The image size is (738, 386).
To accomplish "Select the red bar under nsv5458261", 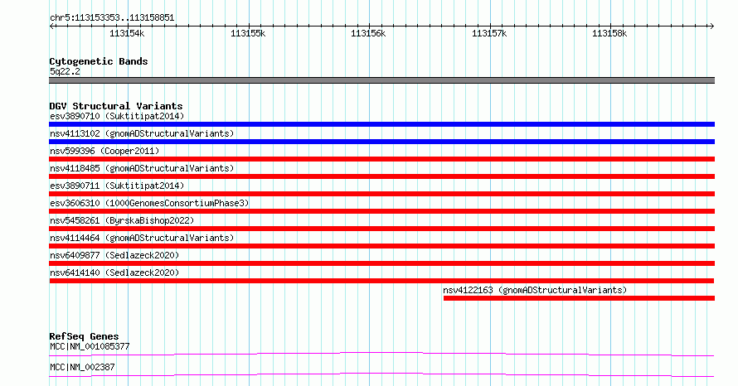I will click(381, 229).
